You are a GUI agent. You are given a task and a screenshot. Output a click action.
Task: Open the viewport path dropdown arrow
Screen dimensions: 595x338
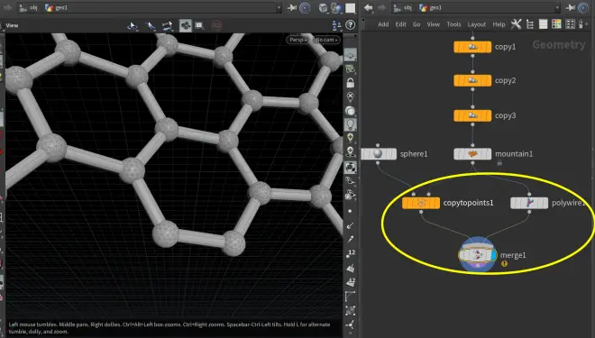click(279, 7)
